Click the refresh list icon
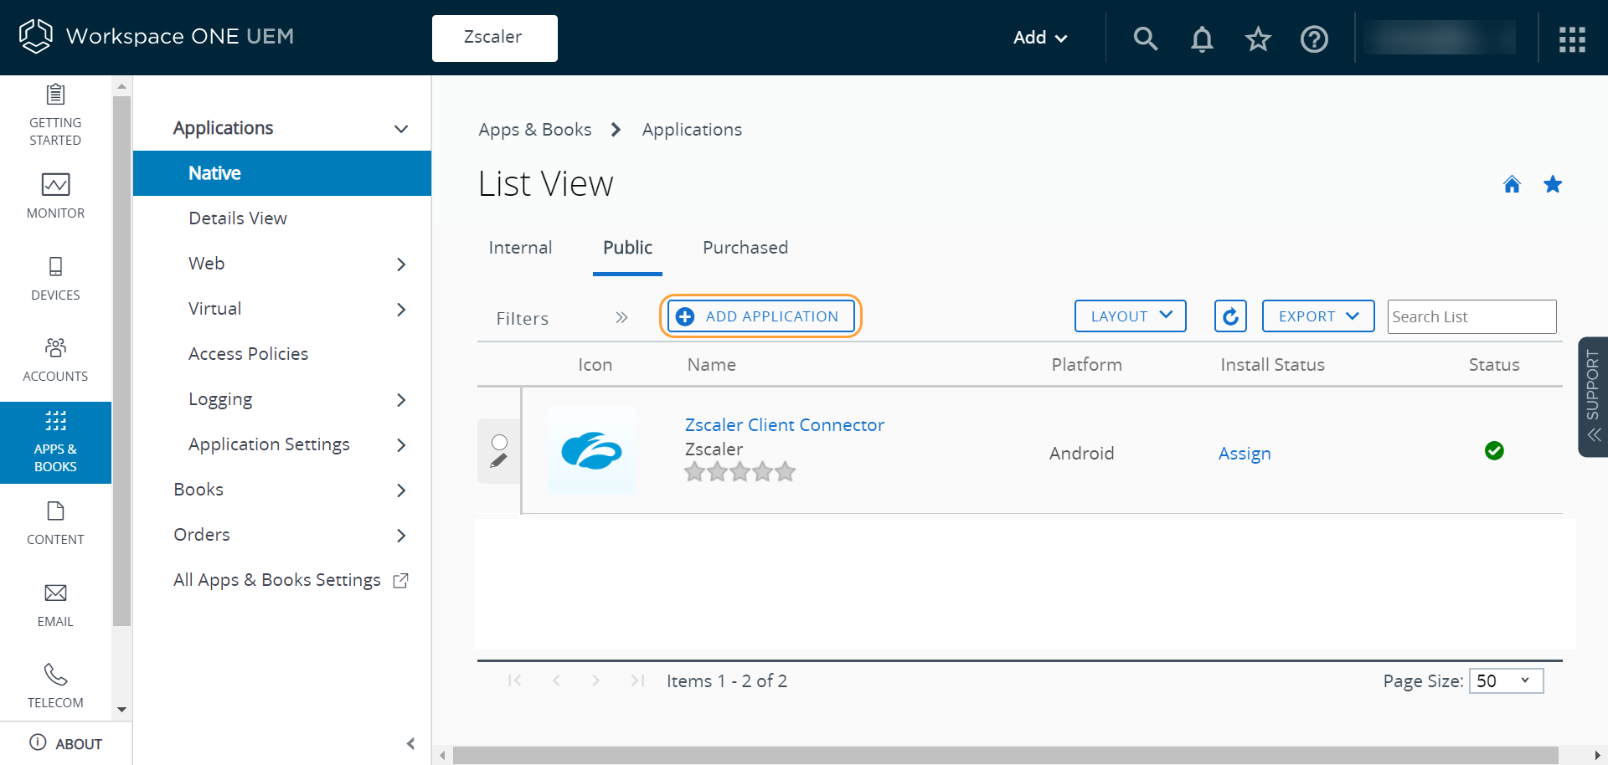 point(1230,316)
